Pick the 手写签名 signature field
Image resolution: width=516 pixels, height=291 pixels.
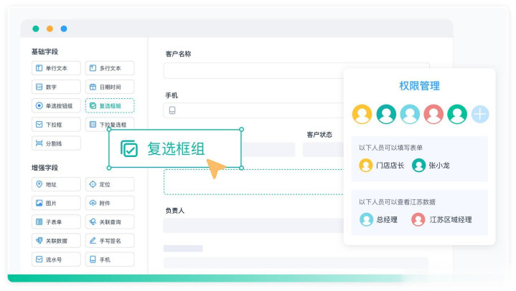pyautogui.click(x=109, y=240)
